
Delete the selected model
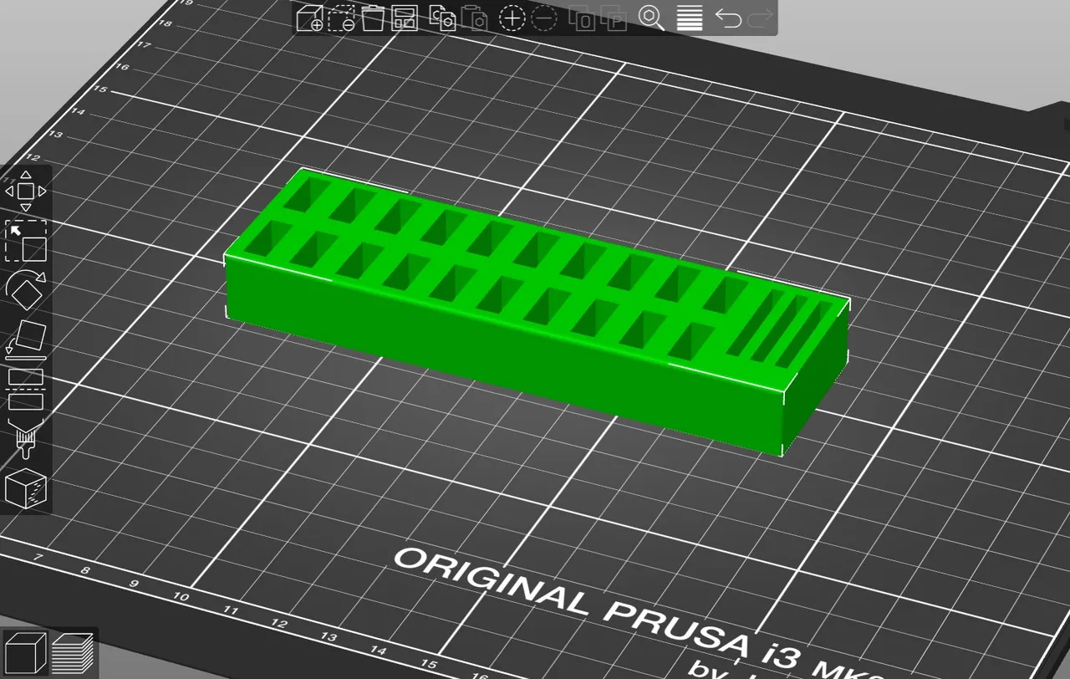tap(340, 18)
